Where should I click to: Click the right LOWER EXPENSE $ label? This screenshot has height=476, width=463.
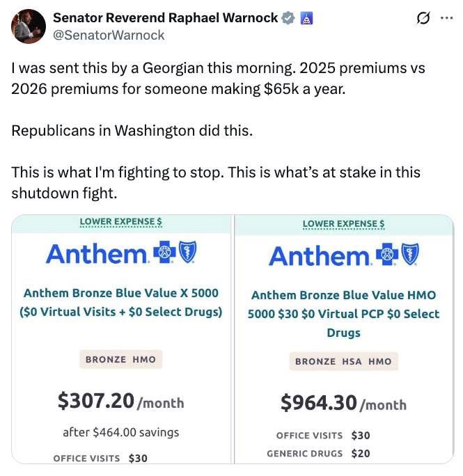[x=344, y=224]
